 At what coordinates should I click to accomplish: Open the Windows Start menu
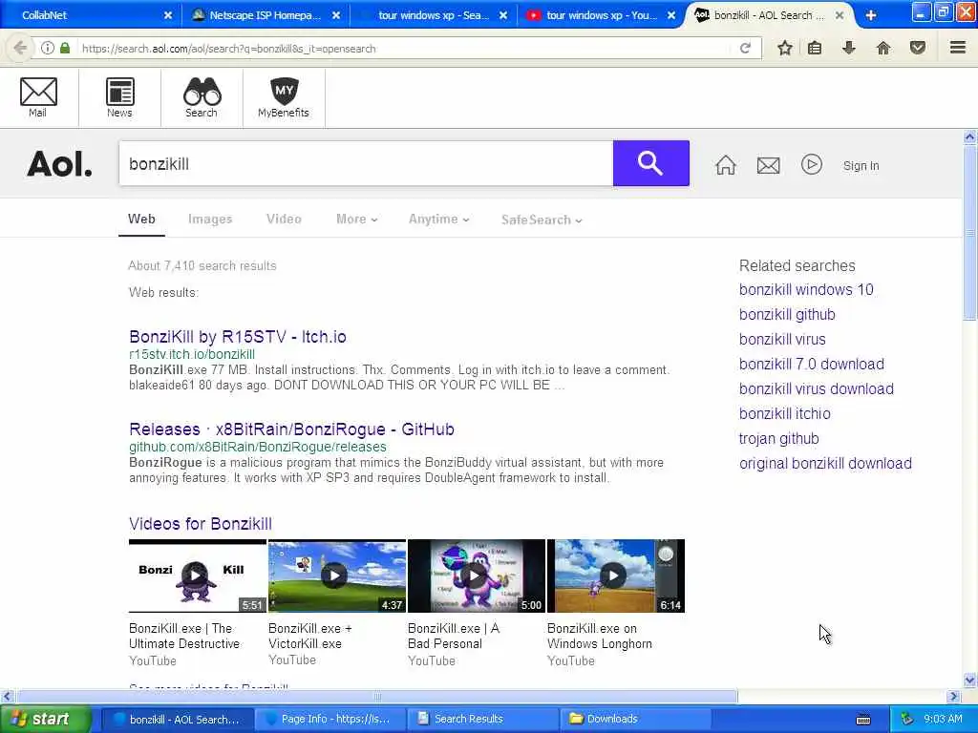pyautogui.click(x=46, y=720)
